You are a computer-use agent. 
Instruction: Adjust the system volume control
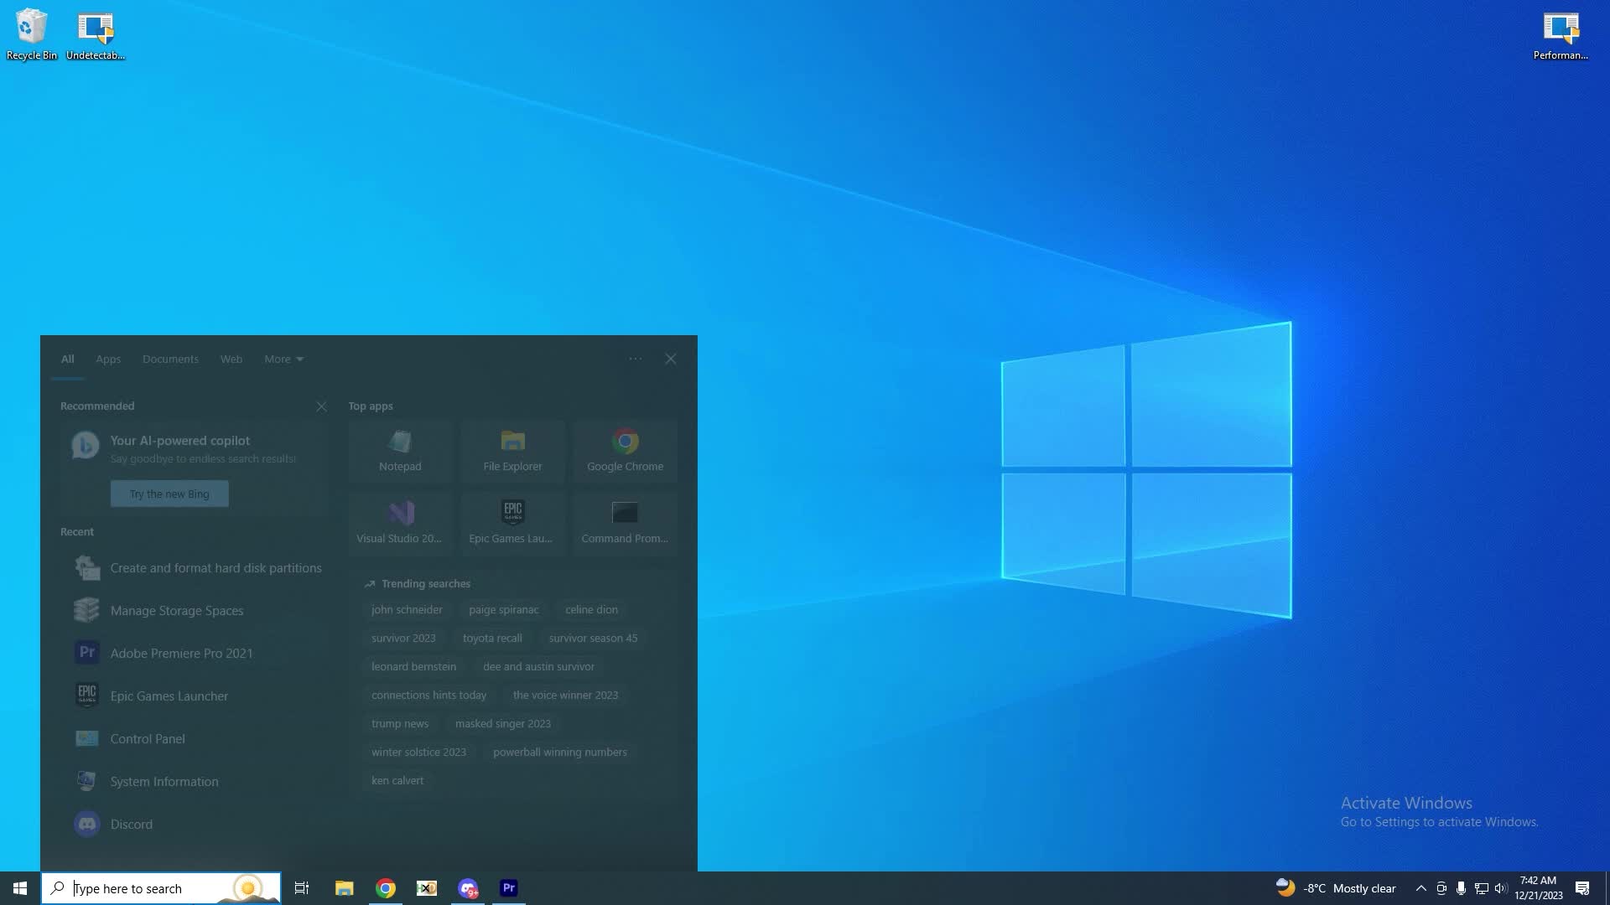[x=1502, y=887]
